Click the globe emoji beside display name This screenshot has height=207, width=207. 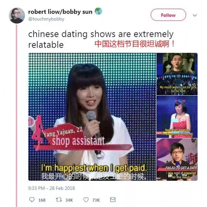tap(98, 11)
